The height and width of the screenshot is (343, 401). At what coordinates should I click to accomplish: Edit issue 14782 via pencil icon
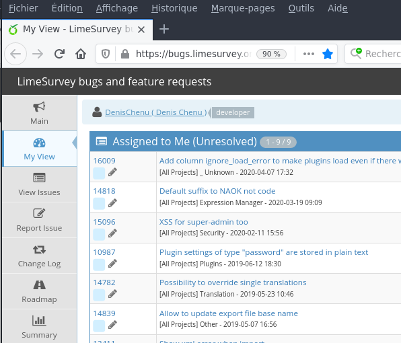click(112, 294)
